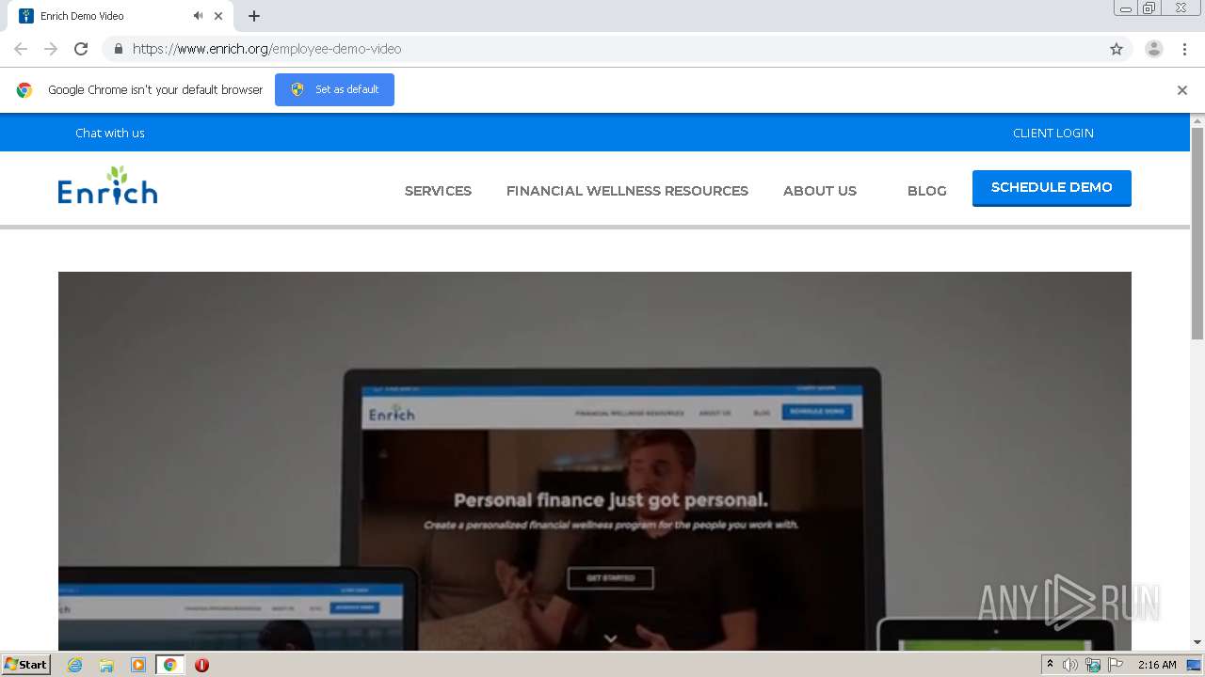Click the address bar URL

[266, 49]
